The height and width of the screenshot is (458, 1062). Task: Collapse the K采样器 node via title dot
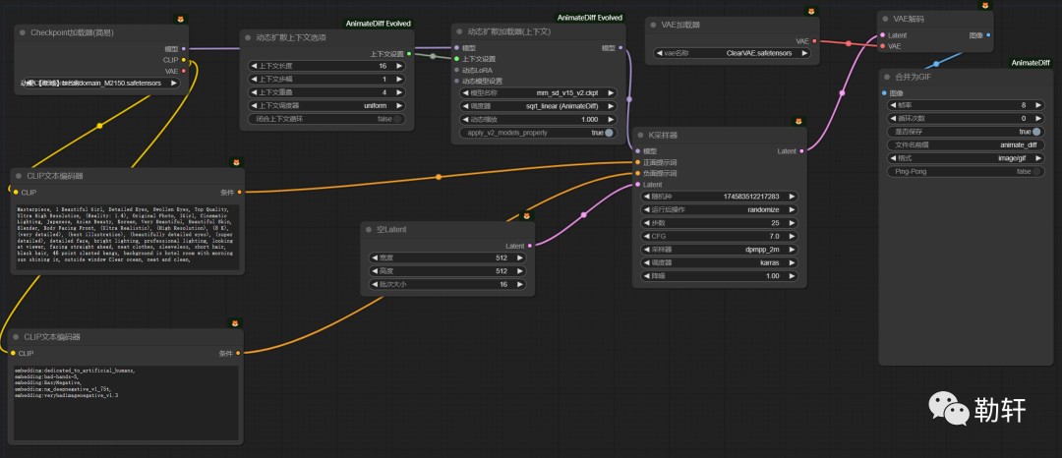click(x=641, y=136)
